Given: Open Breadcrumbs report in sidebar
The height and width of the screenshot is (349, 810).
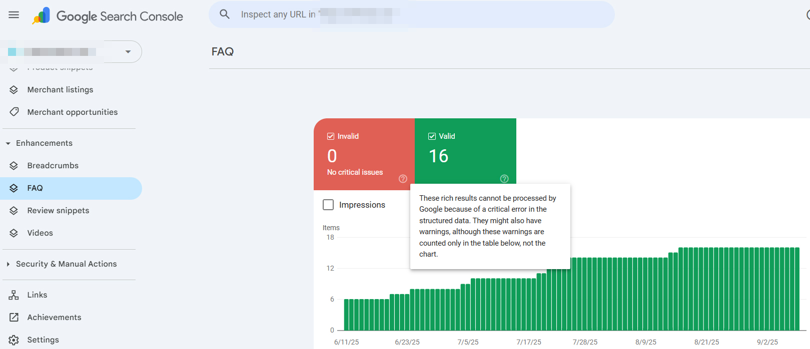Looking at the screenshot, I should tap(53, 166).
